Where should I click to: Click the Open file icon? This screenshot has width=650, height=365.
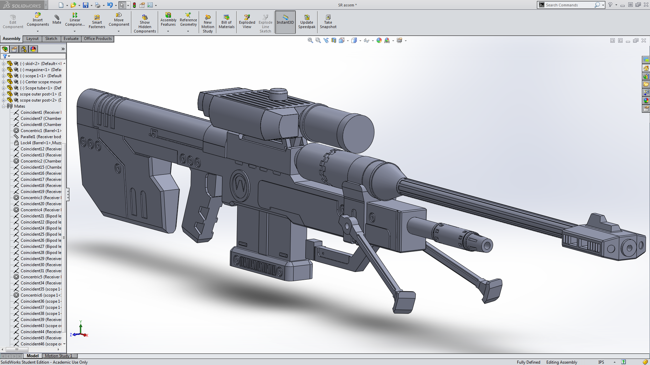pyautogui.click(x=73, y=5)
